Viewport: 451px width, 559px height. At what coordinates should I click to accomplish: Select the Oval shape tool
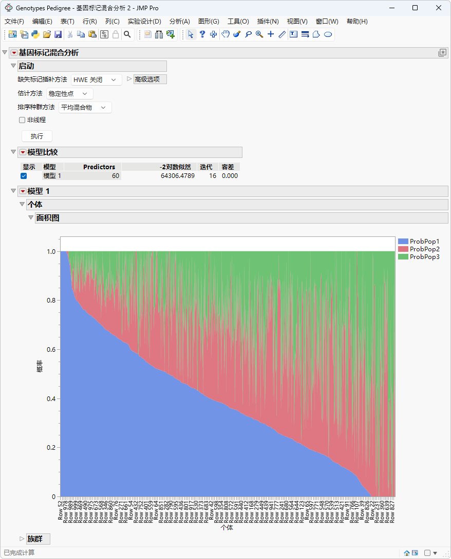point(328,34)
